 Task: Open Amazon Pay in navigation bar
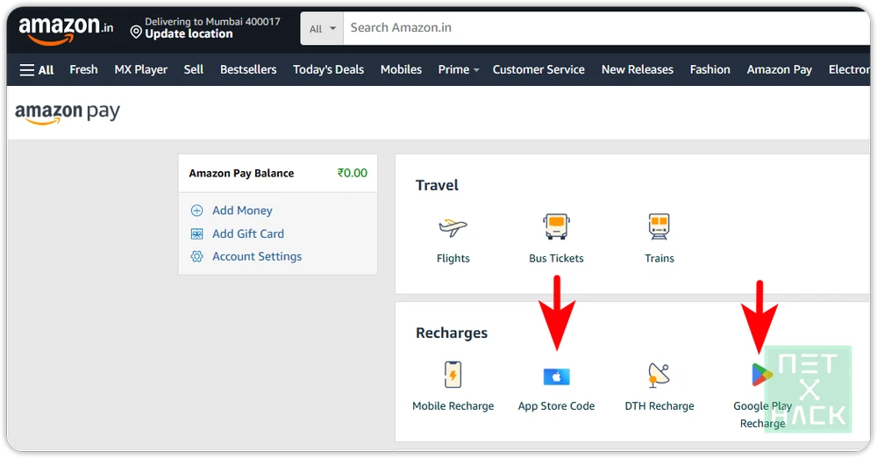click(x=779, y=69)
